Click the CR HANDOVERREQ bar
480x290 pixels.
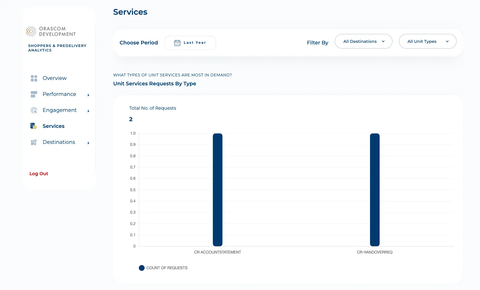(375, 190)
